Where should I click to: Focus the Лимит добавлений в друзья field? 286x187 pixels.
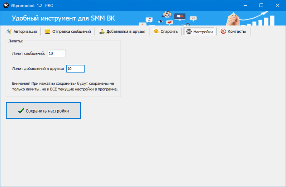click(x=76, y=69)
